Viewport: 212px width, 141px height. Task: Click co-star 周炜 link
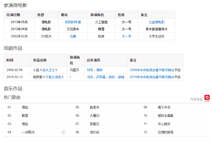[x=99, y=70]
